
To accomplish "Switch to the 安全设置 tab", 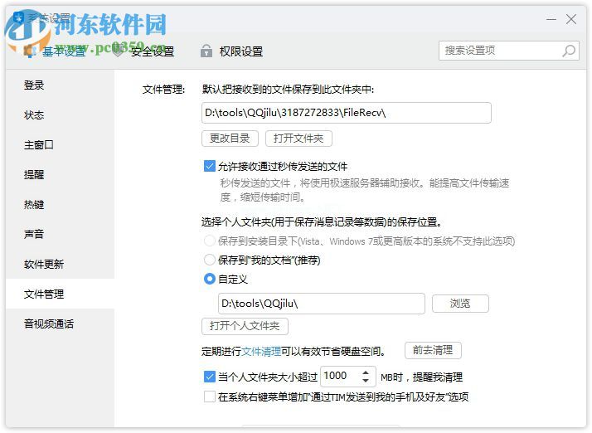I will tap(153, 51).
